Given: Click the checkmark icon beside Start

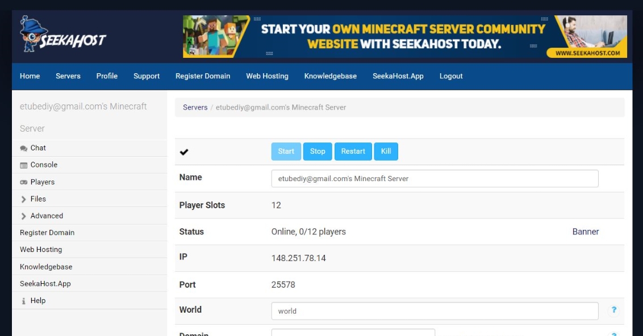Looking at the screenshot, I should tap(184, 152).
